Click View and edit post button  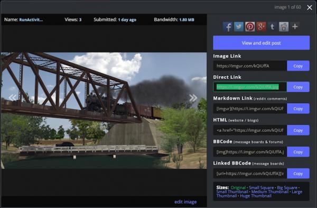pos(261,43)
